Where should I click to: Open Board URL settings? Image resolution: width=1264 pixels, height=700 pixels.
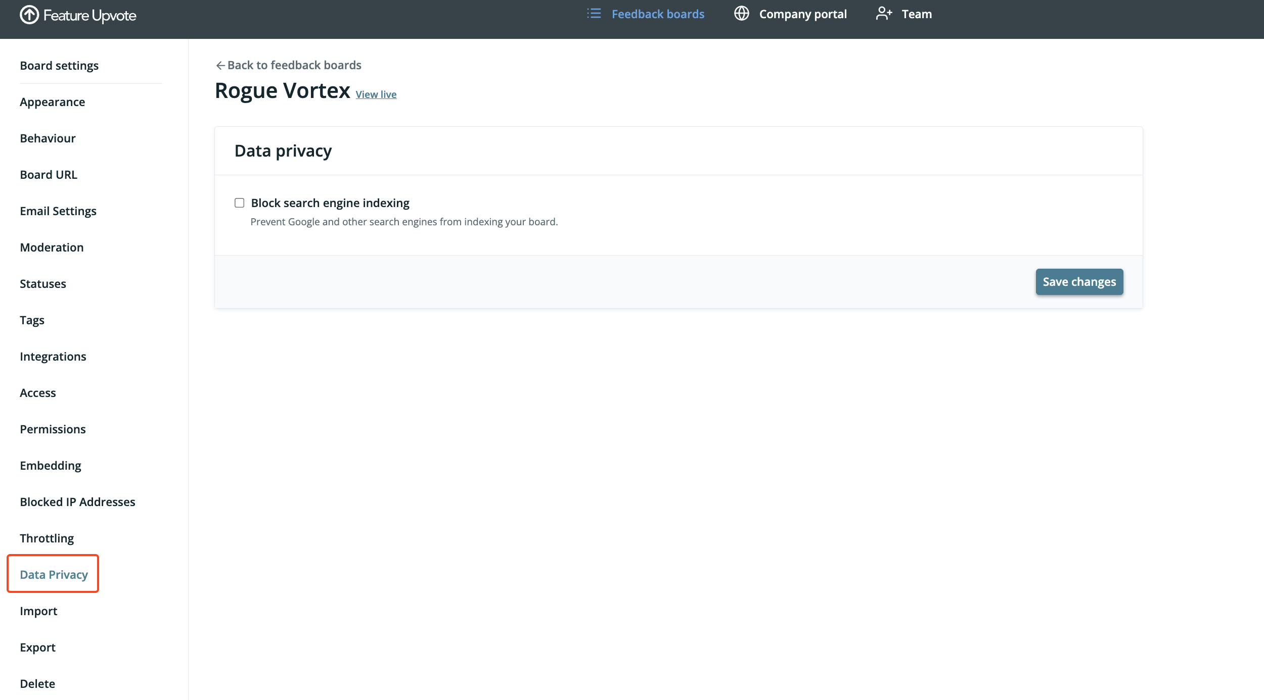49,175
